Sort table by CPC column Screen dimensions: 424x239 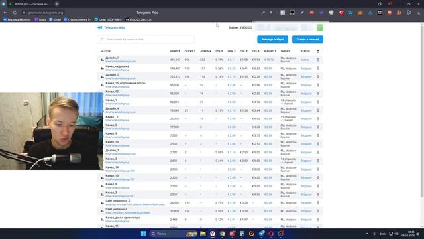[x=244, y=51]
